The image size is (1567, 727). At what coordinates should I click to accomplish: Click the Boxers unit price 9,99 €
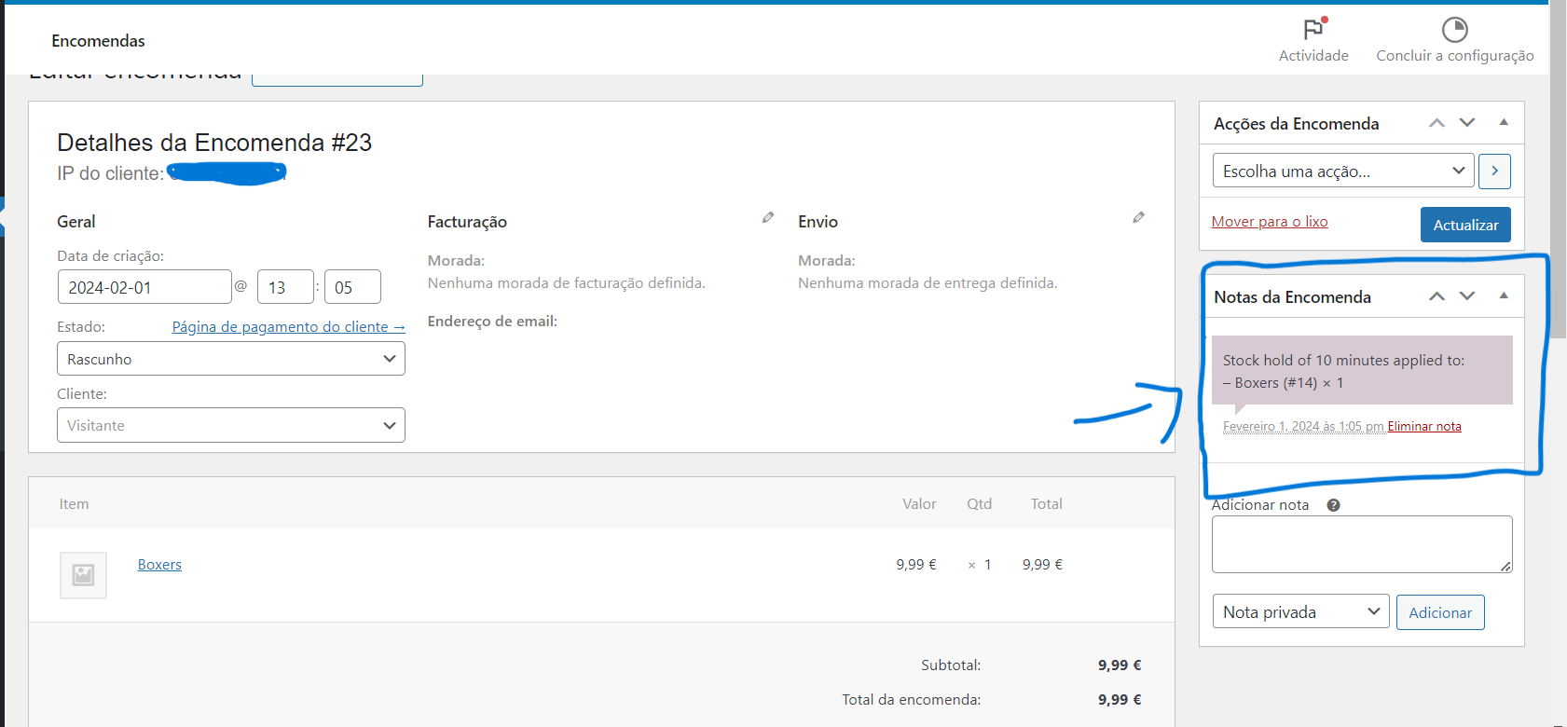pos(916,564)
